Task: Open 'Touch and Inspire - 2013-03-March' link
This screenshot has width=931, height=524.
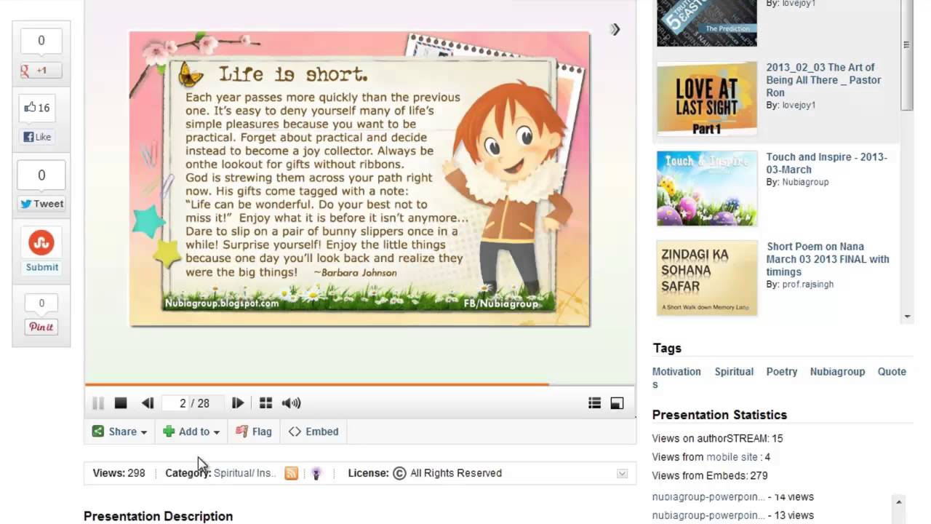Action: click(826, 163)
